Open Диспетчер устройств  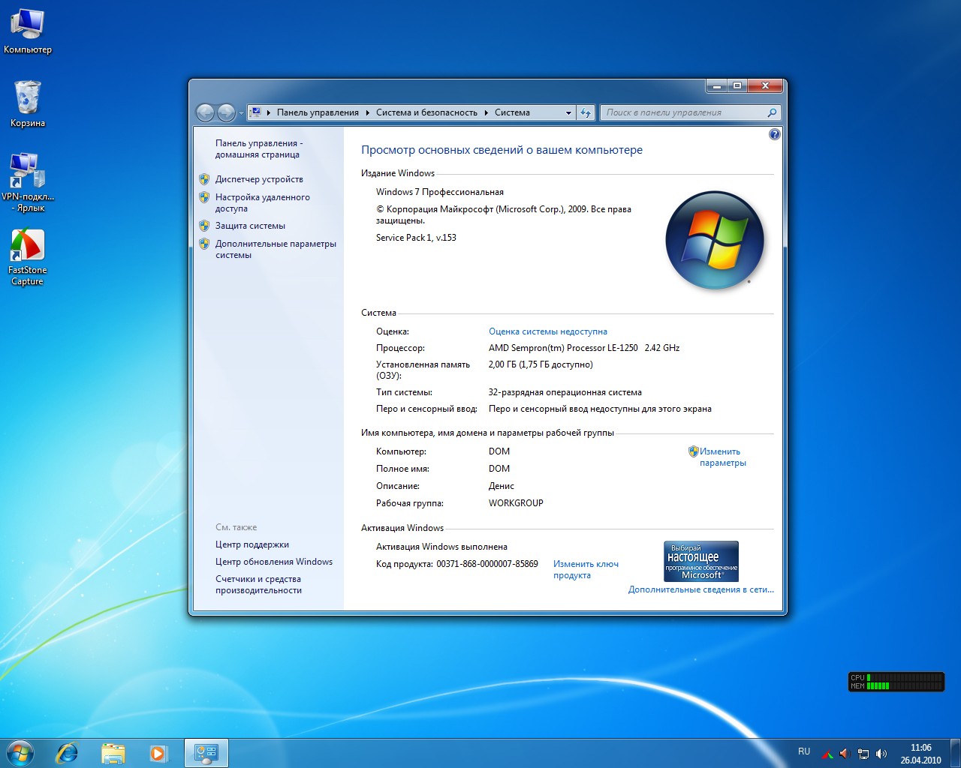[259, 179]
